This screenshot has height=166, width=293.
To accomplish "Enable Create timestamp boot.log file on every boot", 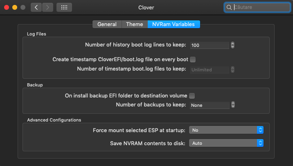I will [x=193, y=60].
